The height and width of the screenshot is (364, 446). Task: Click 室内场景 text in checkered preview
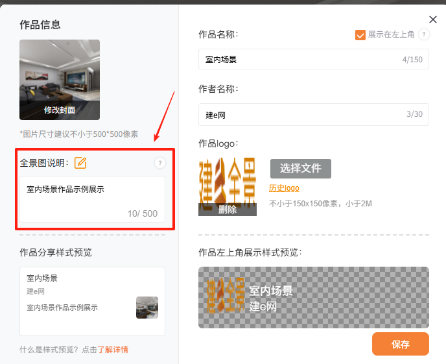271,291
